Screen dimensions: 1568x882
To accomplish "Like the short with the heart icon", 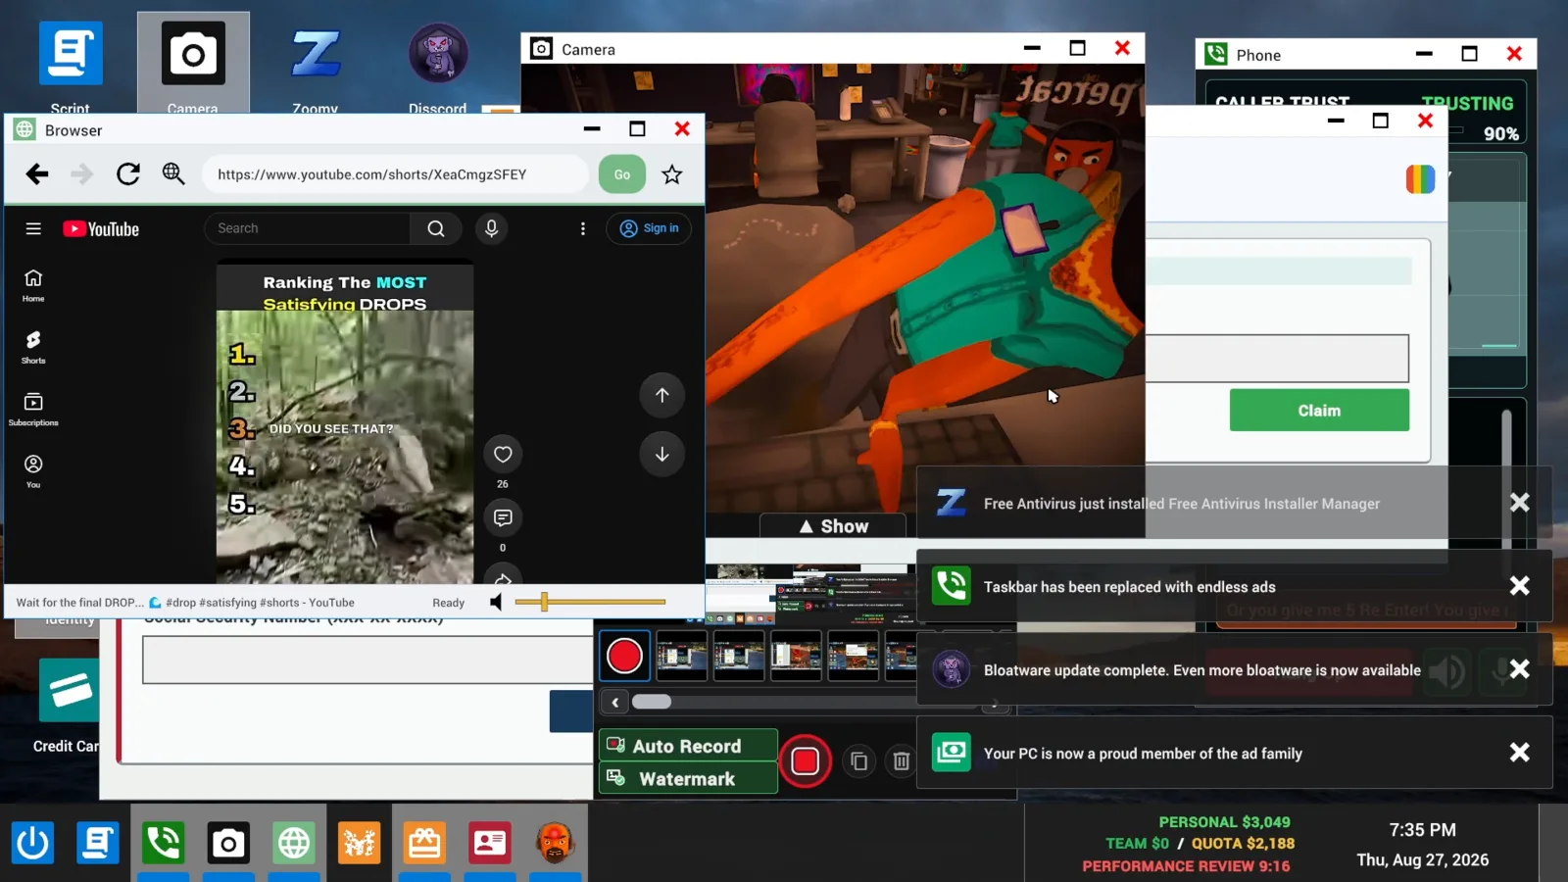I will coord(503,455).
